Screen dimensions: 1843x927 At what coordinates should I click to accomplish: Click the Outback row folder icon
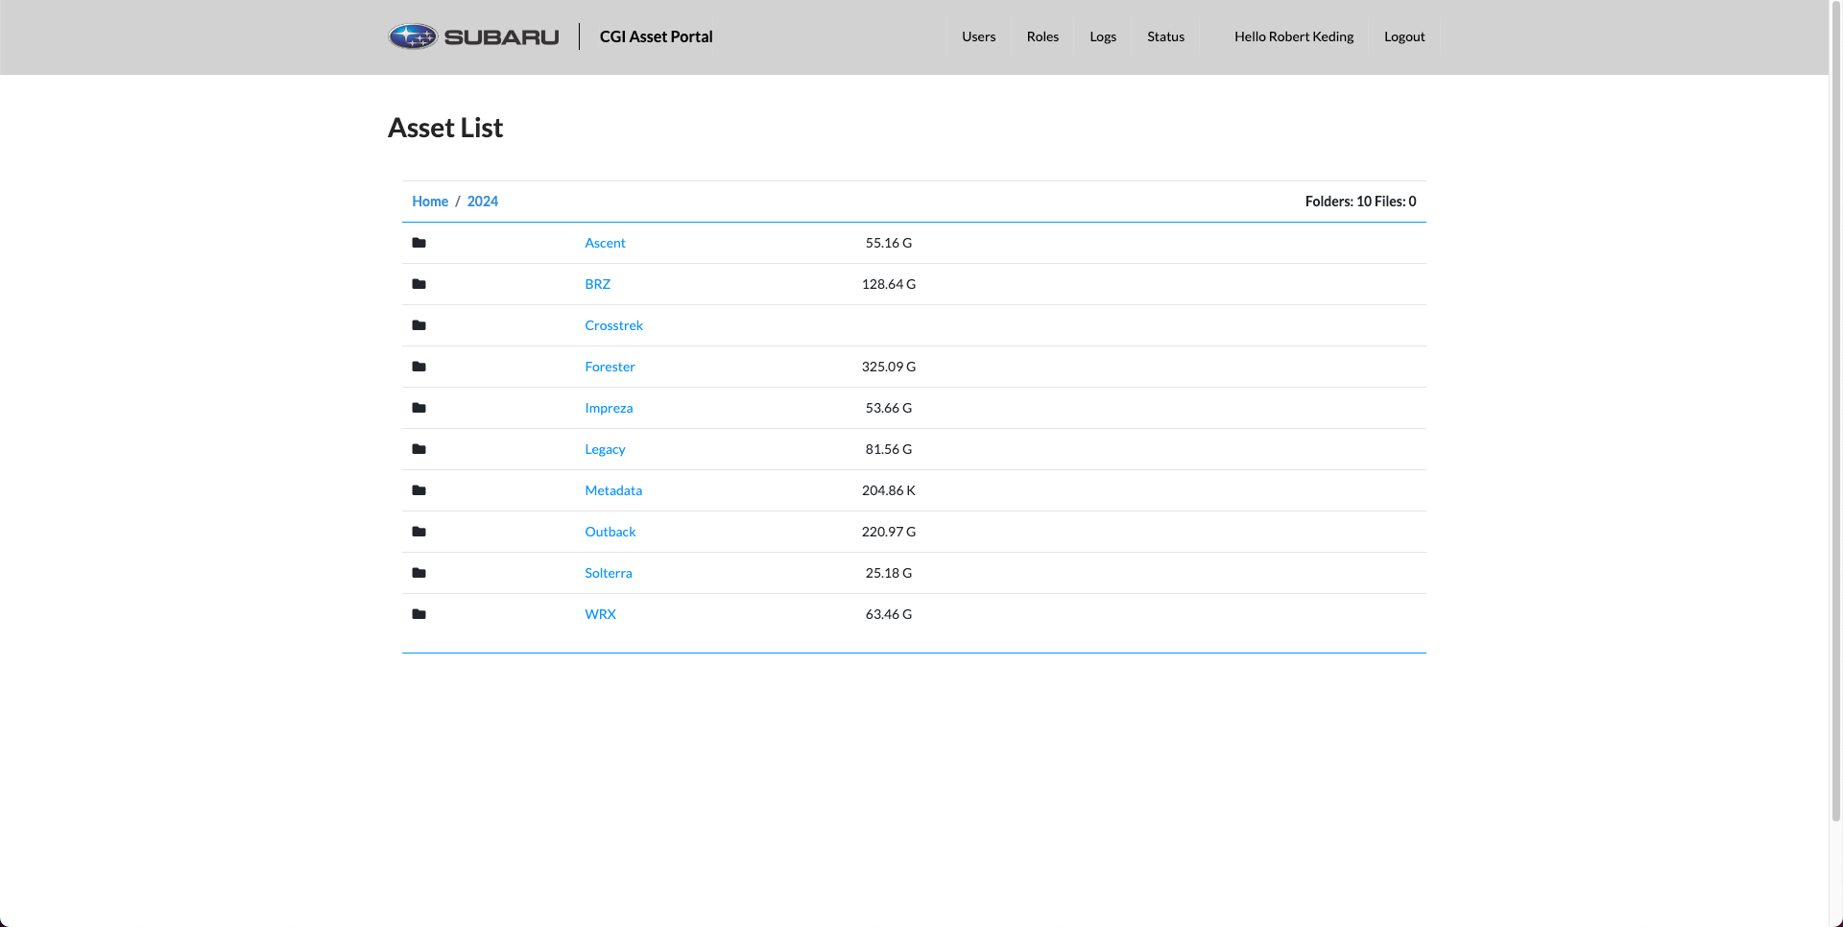tap(419, 532)
